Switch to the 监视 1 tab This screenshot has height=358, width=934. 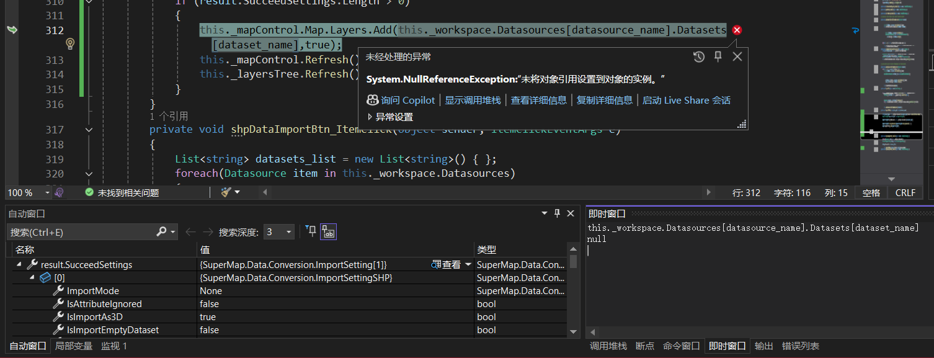pos(114,346)
